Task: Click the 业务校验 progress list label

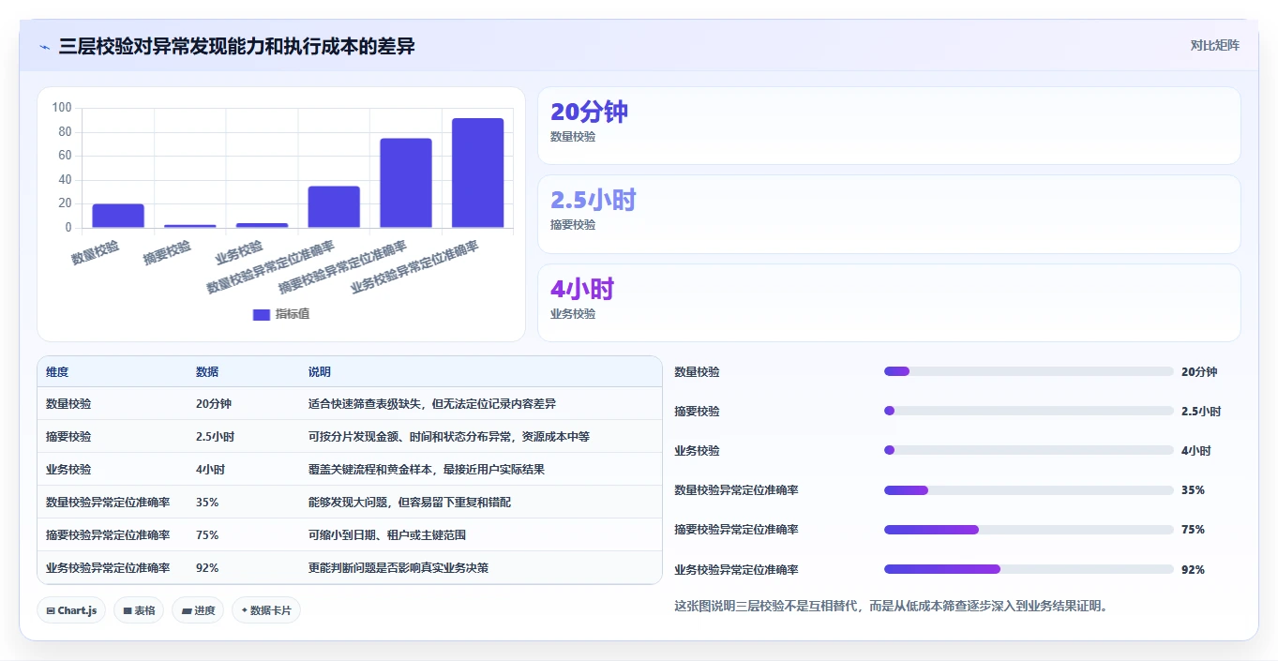Action: coord(698,451)
